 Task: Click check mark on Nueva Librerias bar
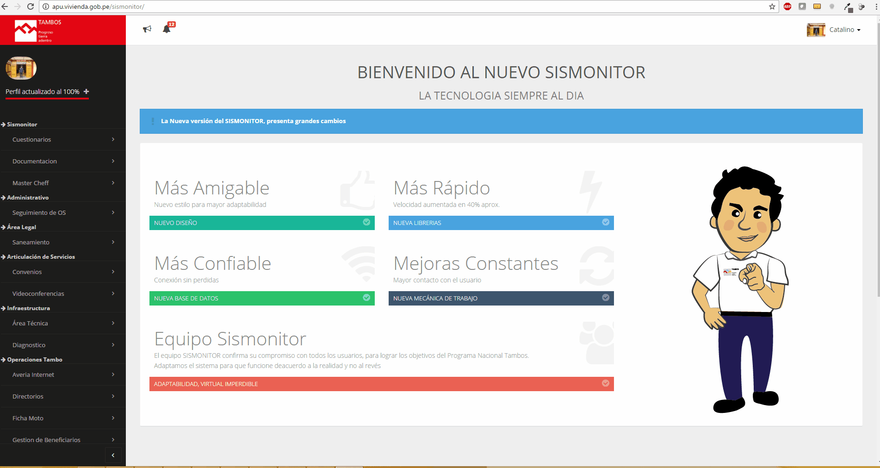[x=605, y=222]
